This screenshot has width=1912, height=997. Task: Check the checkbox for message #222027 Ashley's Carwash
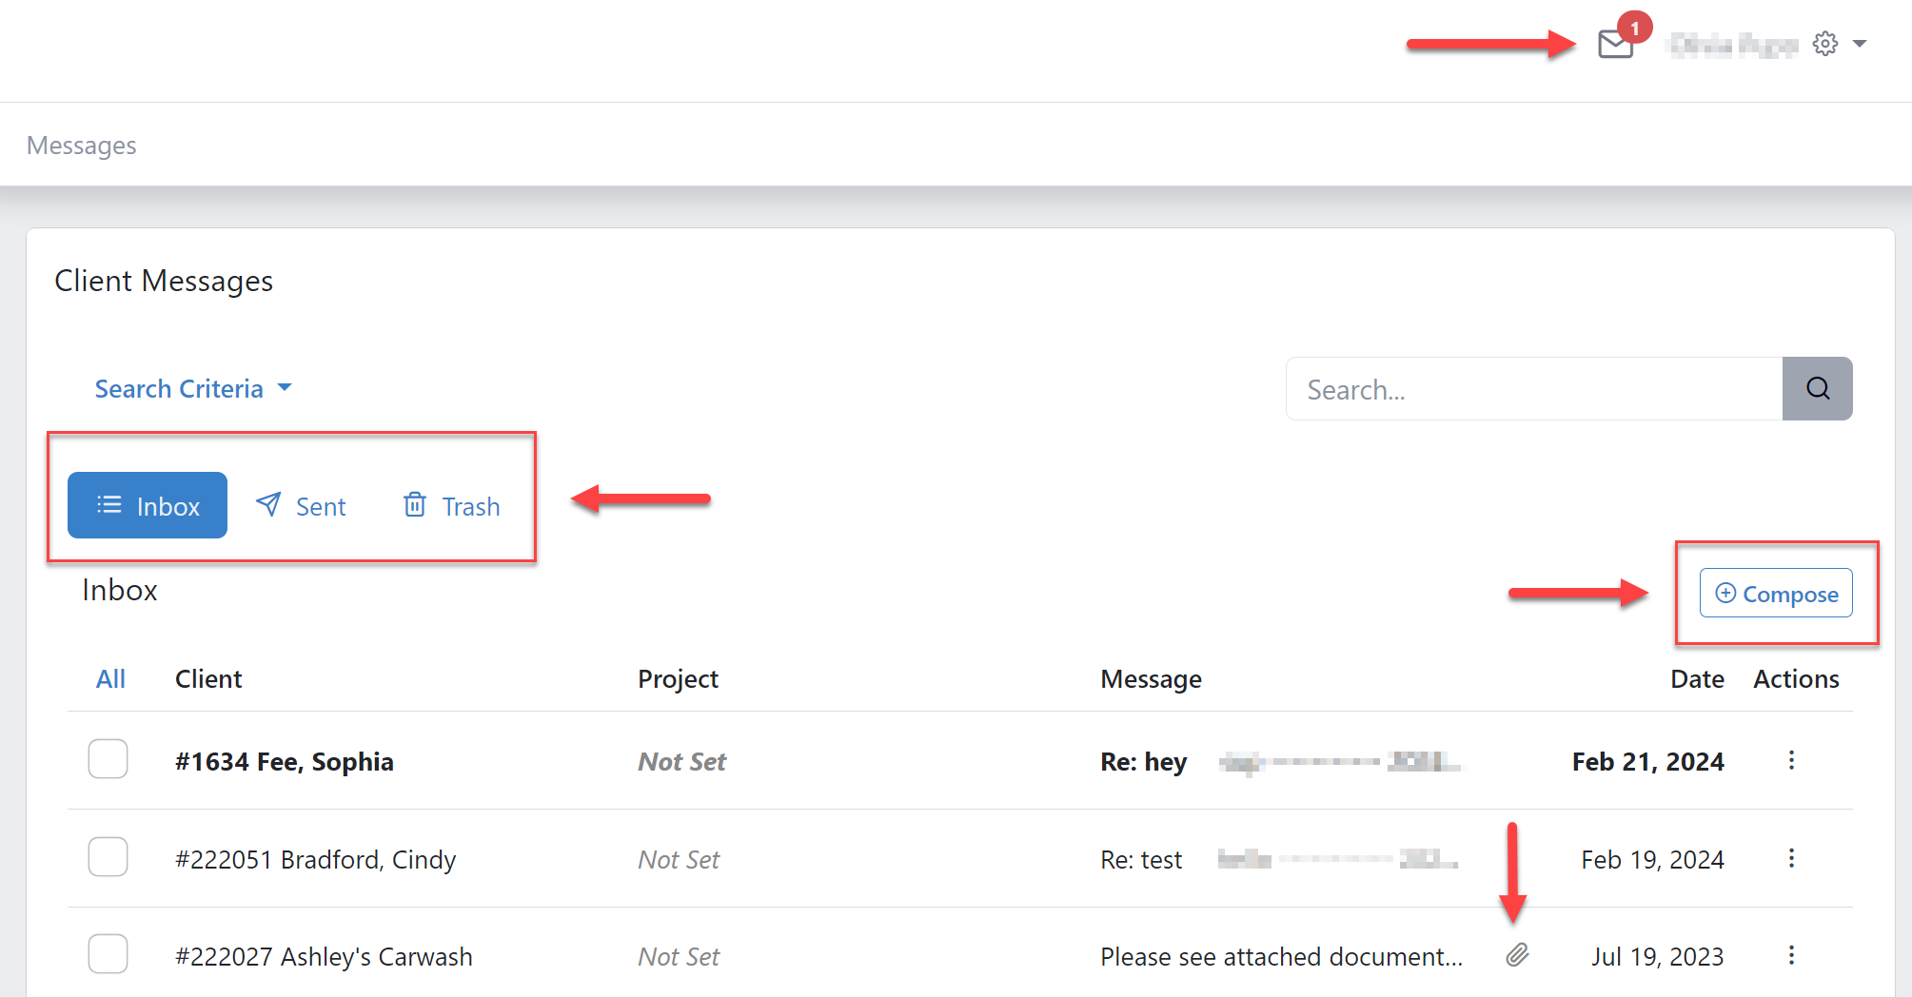point(108,953)
